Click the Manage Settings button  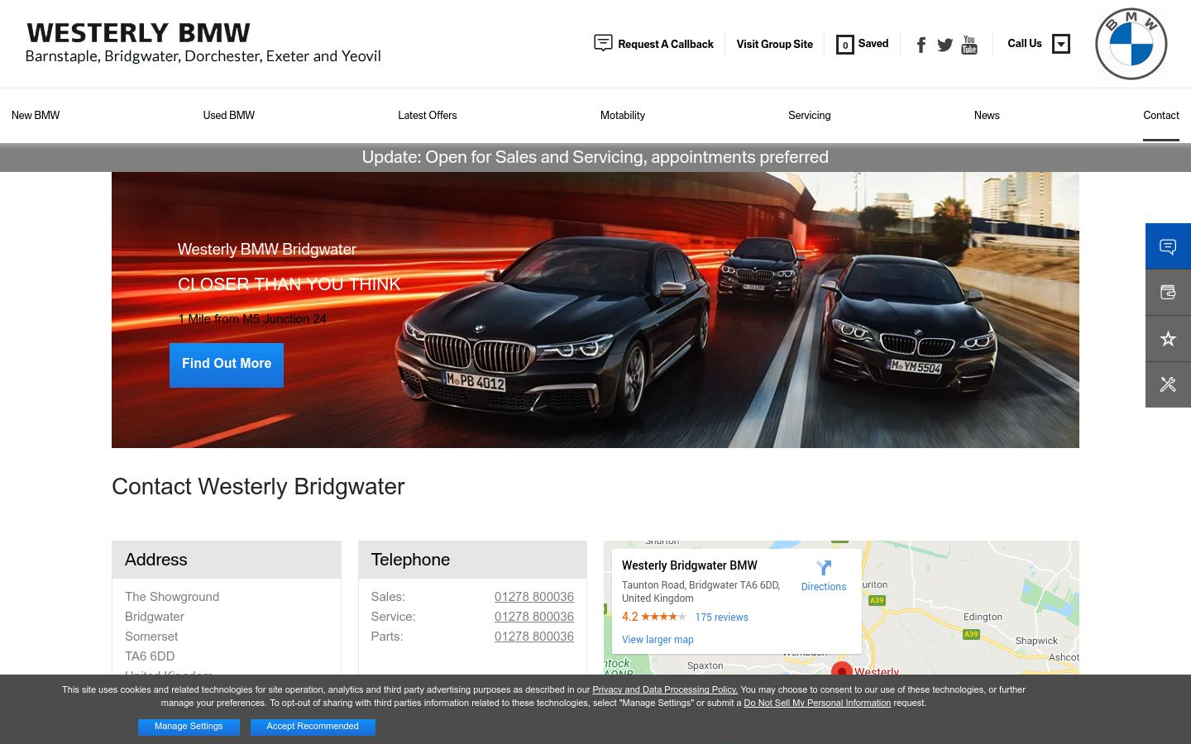(x=189, y=727)
